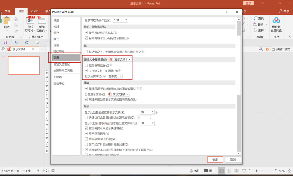This screenshot has height=176, width=293.
Task: Toggle show shortcut keys in screentips checkbox
Action: [86, 128]
